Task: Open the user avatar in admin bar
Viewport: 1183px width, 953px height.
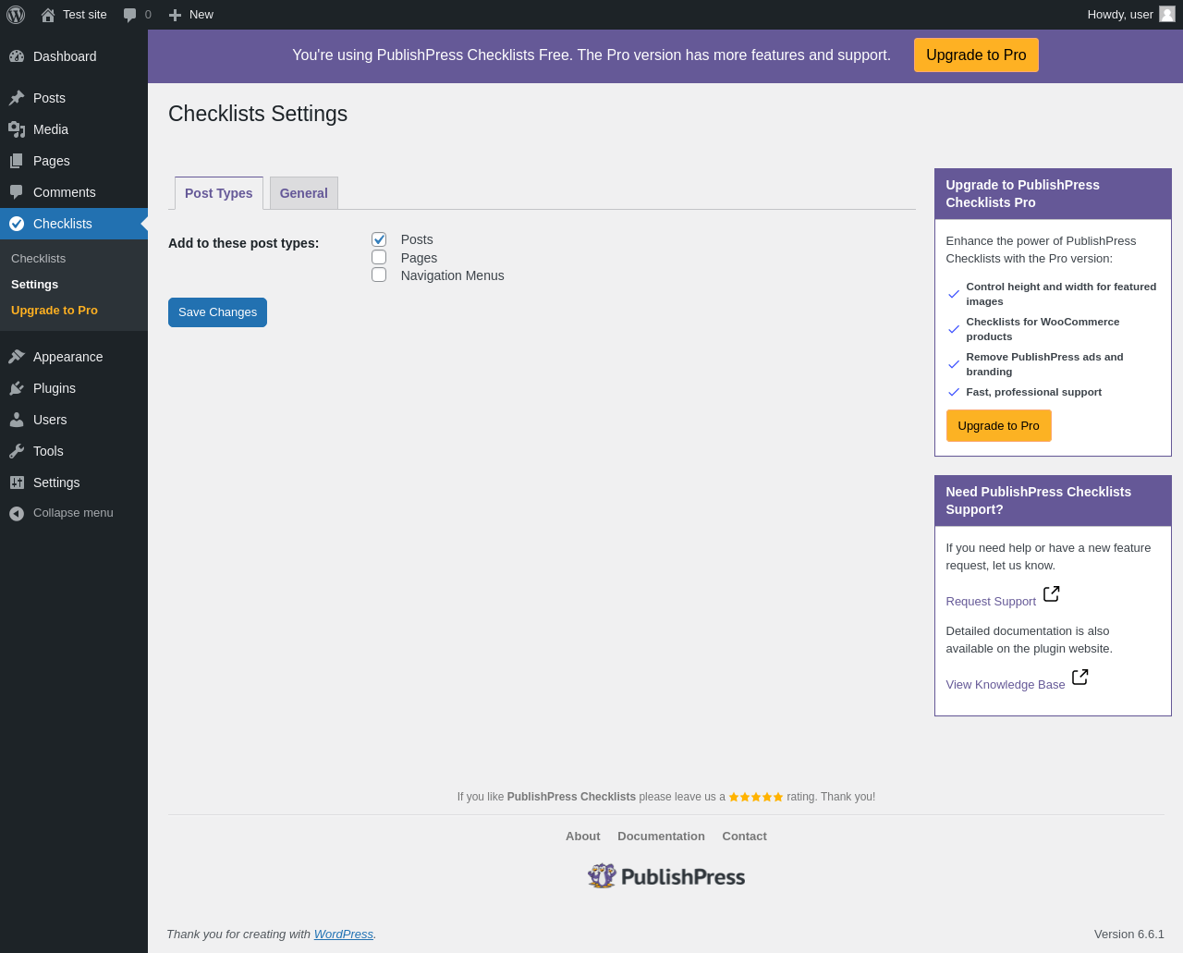Action: [x=1167, y=14]
